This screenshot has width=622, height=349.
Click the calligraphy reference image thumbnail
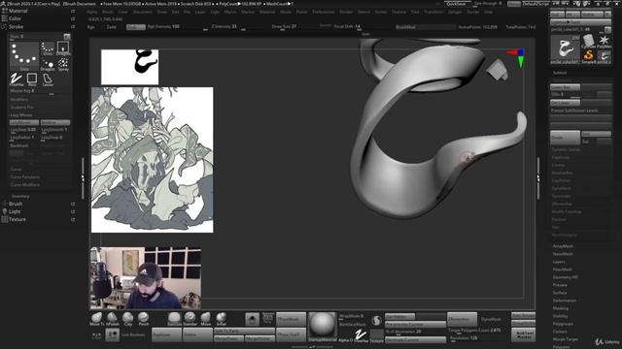[129, 67]
